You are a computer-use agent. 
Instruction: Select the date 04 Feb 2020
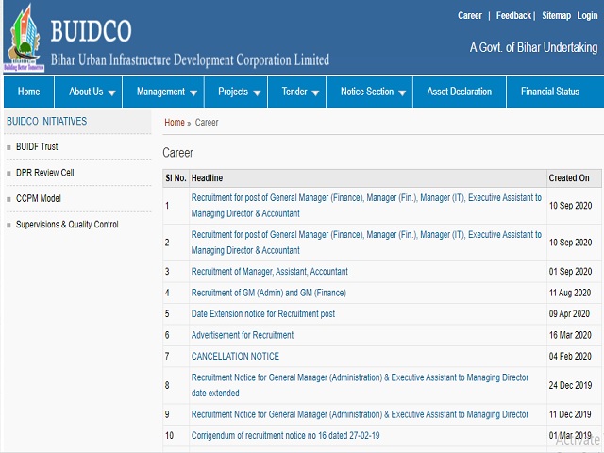coord(570,357)
